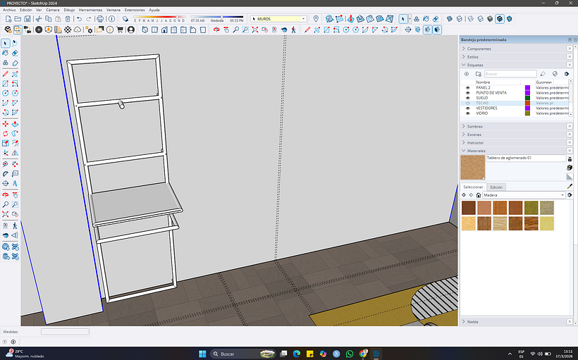Select the Move tool
The height and width of the screenshot is (360, 578).
[6, 124]
